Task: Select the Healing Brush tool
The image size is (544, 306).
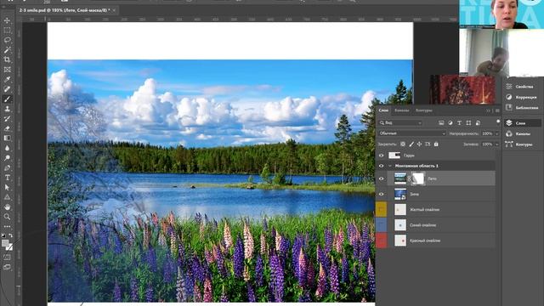Action: (7, 89)
